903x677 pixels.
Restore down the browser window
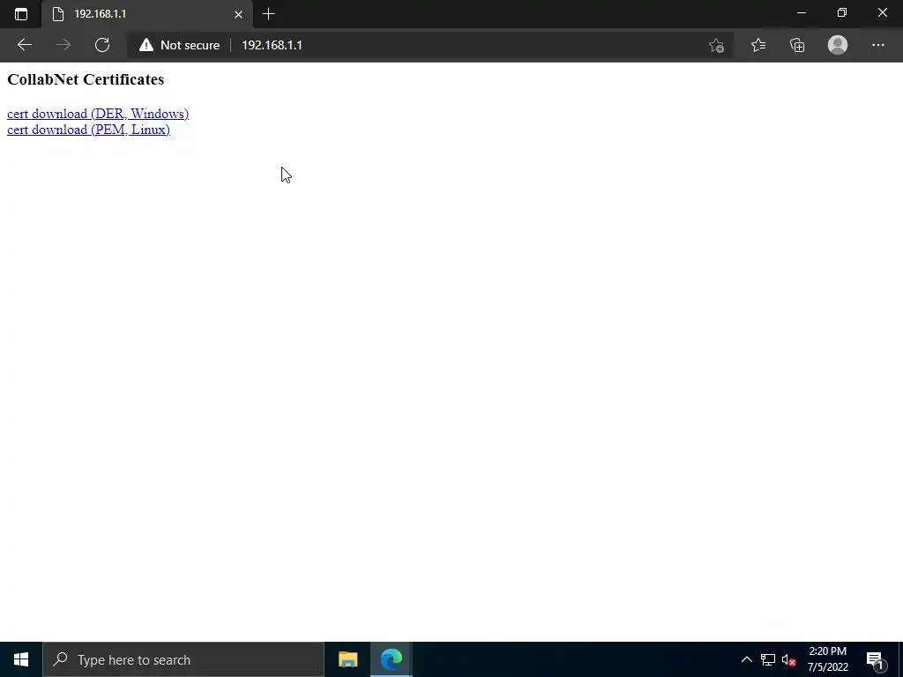pyautogui.click(x=842, y=12)
